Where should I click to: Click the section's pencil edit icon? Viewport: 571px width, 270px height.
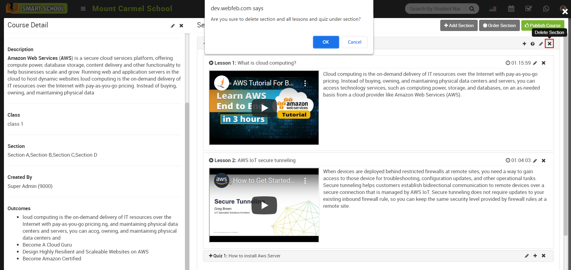point(541,44)
